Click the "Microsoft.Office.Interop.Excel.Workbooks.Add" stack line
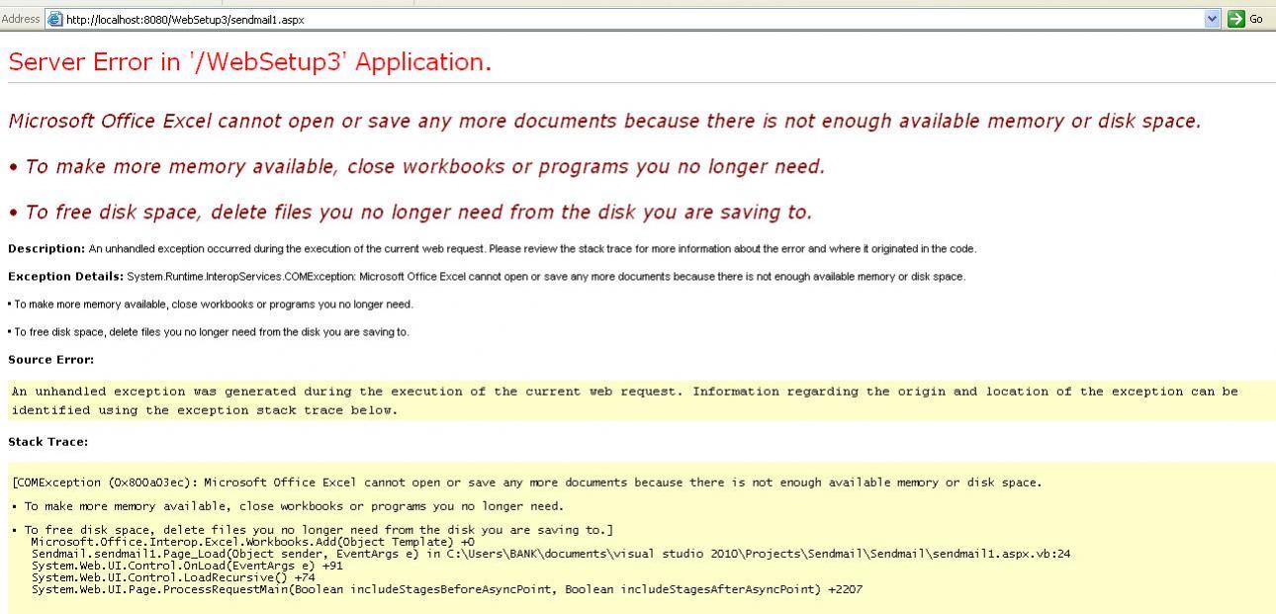Viewport: 1276px width, 614px height. click(x=253, y=542)
